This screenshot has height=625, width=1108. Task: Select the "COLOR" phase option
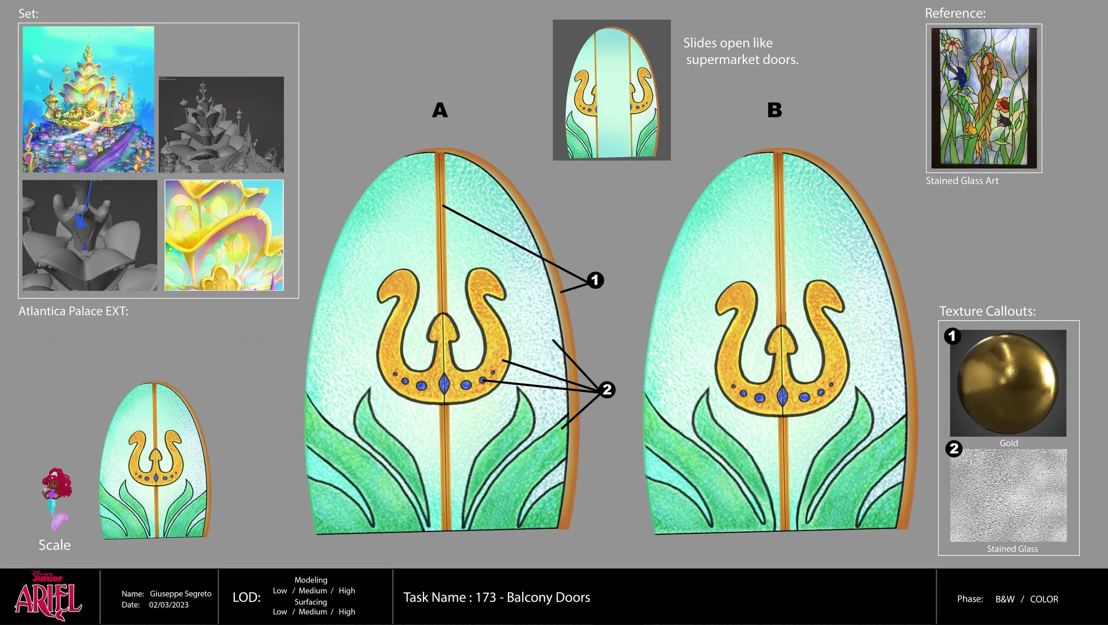tap(1044, 599)
